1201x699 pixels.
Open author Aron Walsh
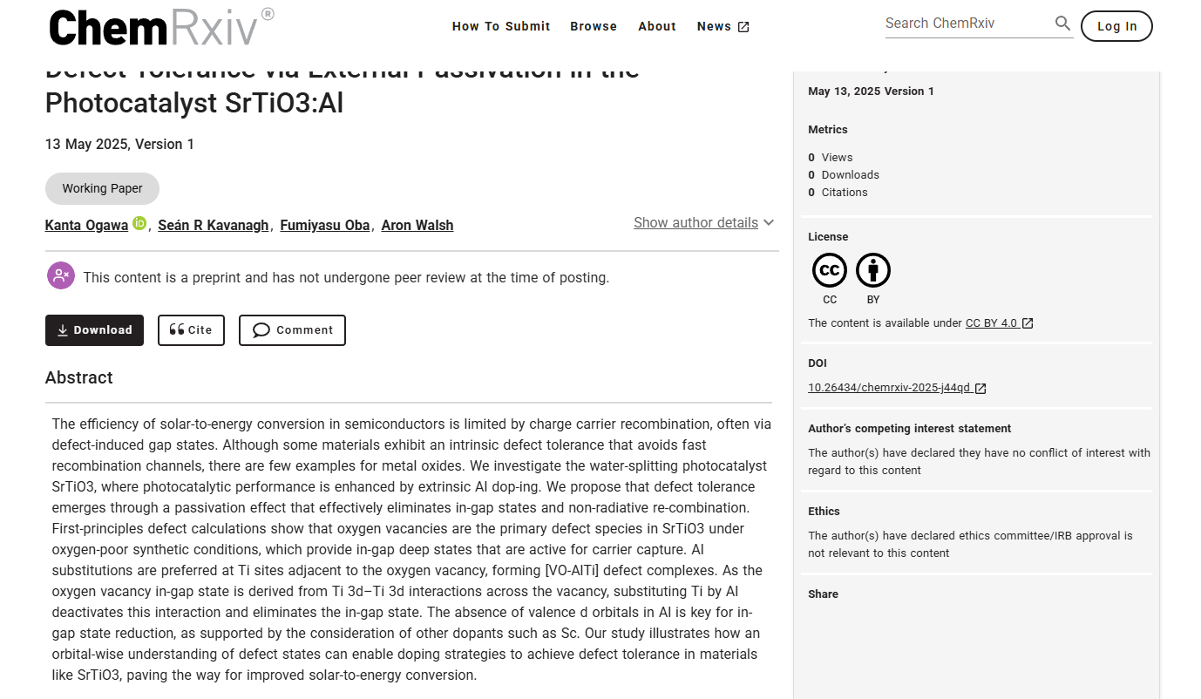coord(417,225)
